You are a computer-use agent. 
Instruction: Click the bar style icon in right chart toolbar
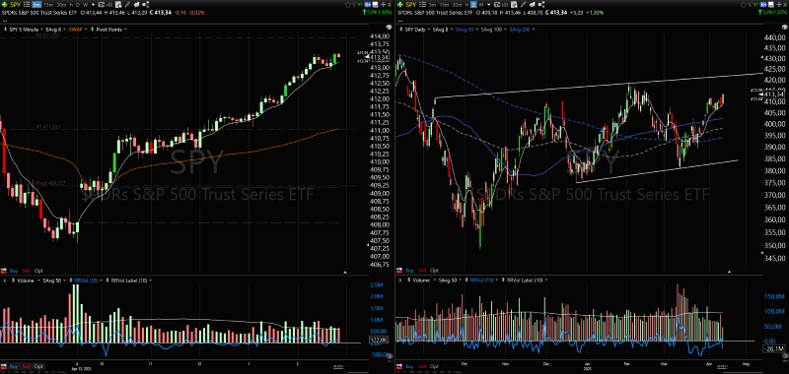coord(505,5)
